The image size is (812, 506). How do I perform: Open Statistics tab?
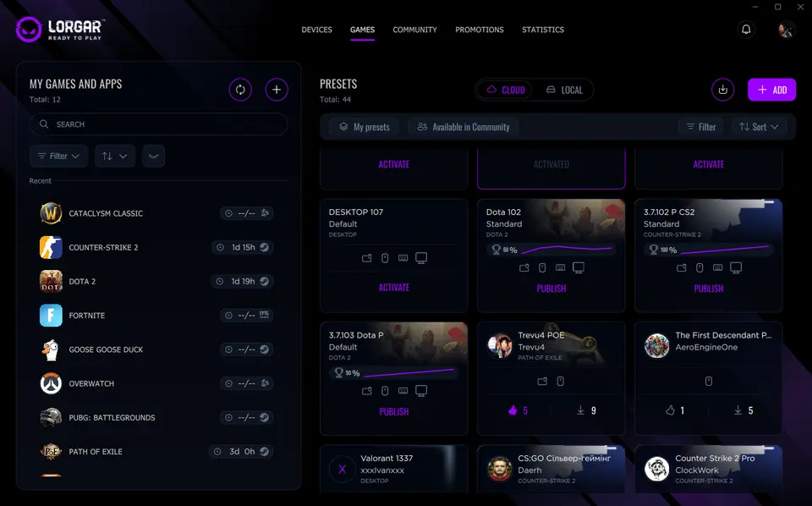point(543,30)
